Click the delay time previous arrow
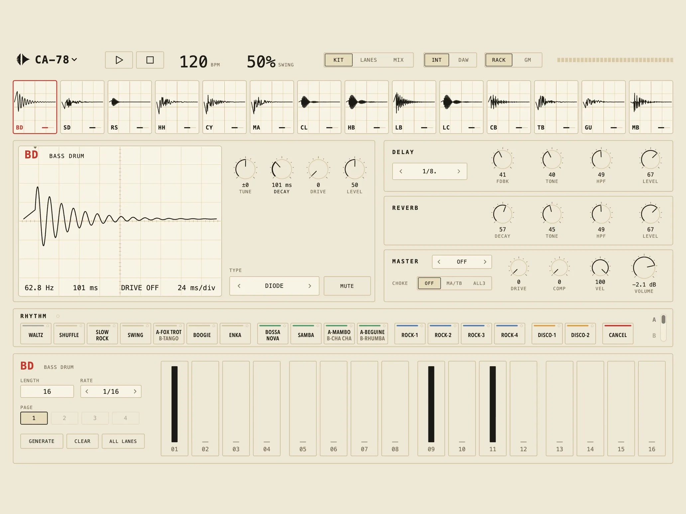The image size is (686, 514). coord(401,171)
